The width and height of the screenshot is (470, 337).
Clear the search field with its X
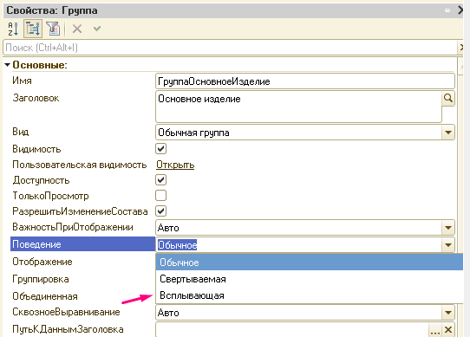461,48
